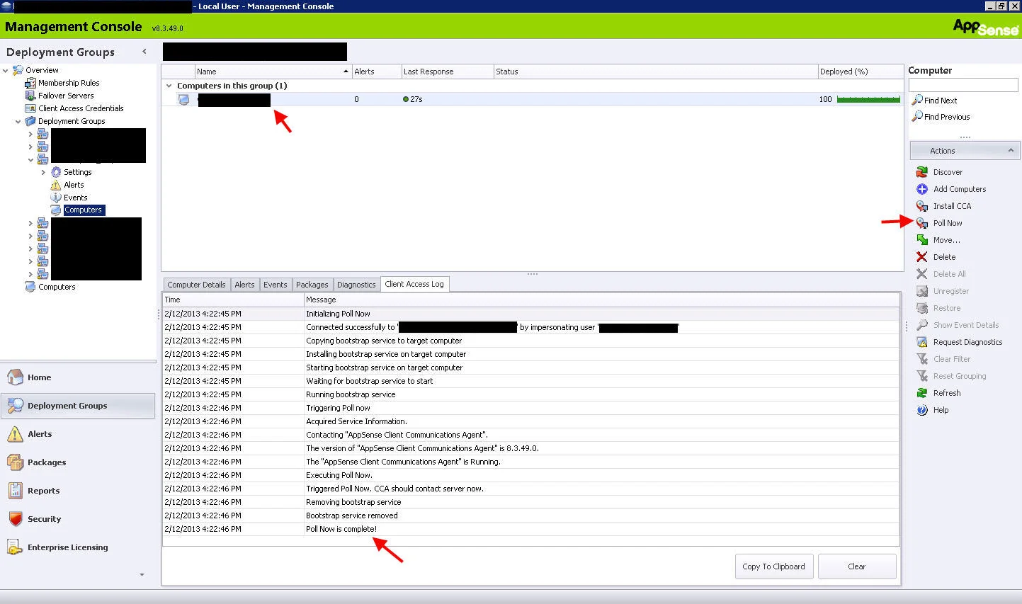Open Help from the Actions panel

click(941, 410)
